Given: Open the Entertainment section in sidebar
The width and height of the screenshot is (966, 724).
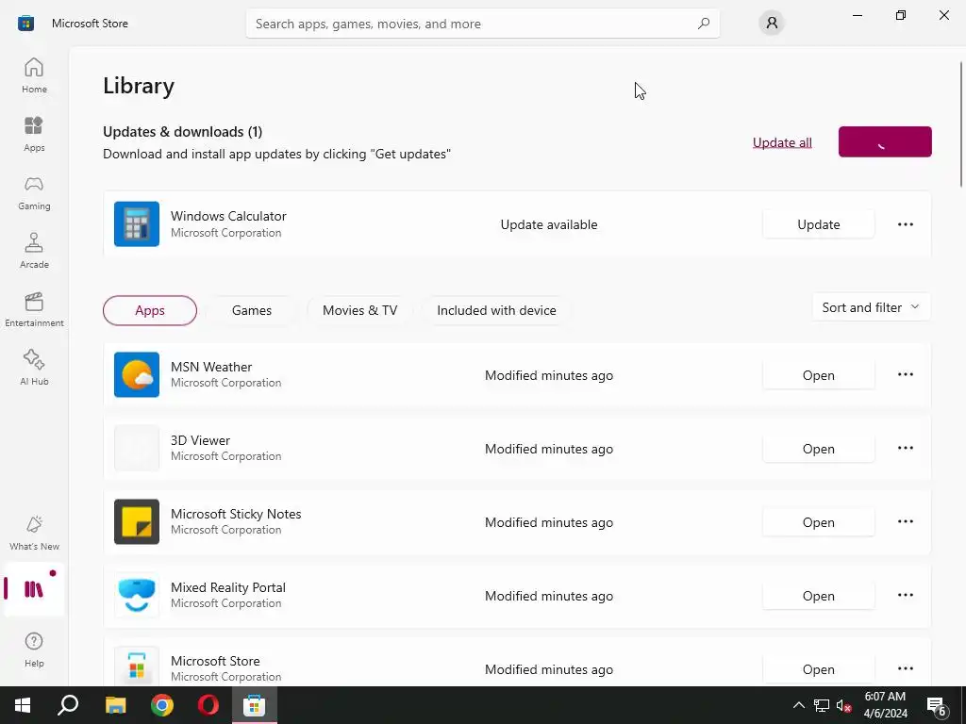Looking at the screenshot, I should 34,309.
